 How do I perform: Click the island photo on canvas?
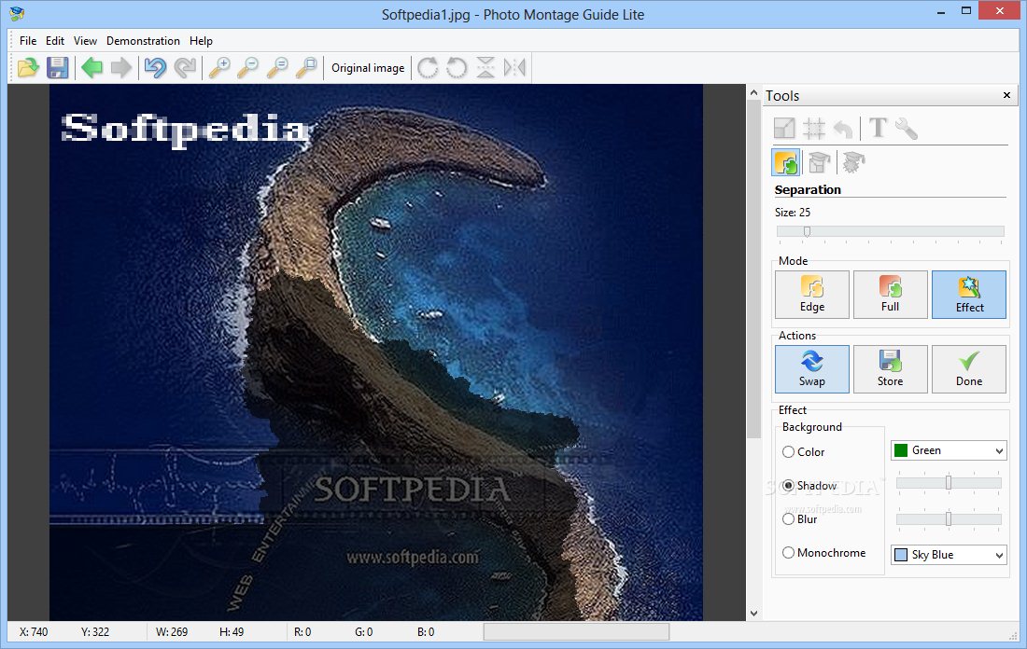click(x=376, y=352)
